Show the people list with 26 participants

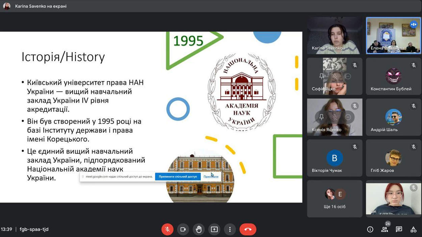(x=384, y=229)
